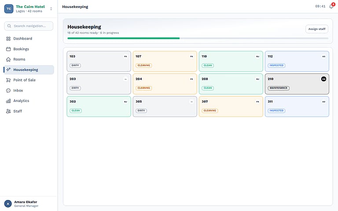338x211 pixels.
Task: Click the Staff people icon
Action: [x=8, y=111]
